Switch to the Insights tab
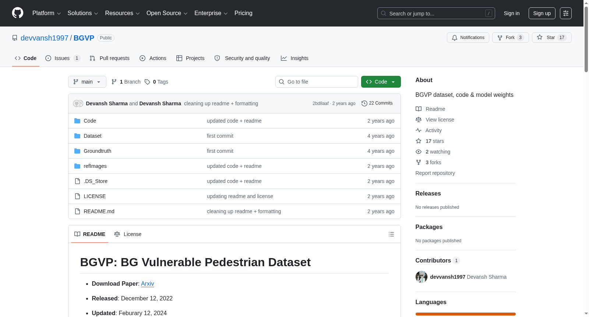 [294, 58]
